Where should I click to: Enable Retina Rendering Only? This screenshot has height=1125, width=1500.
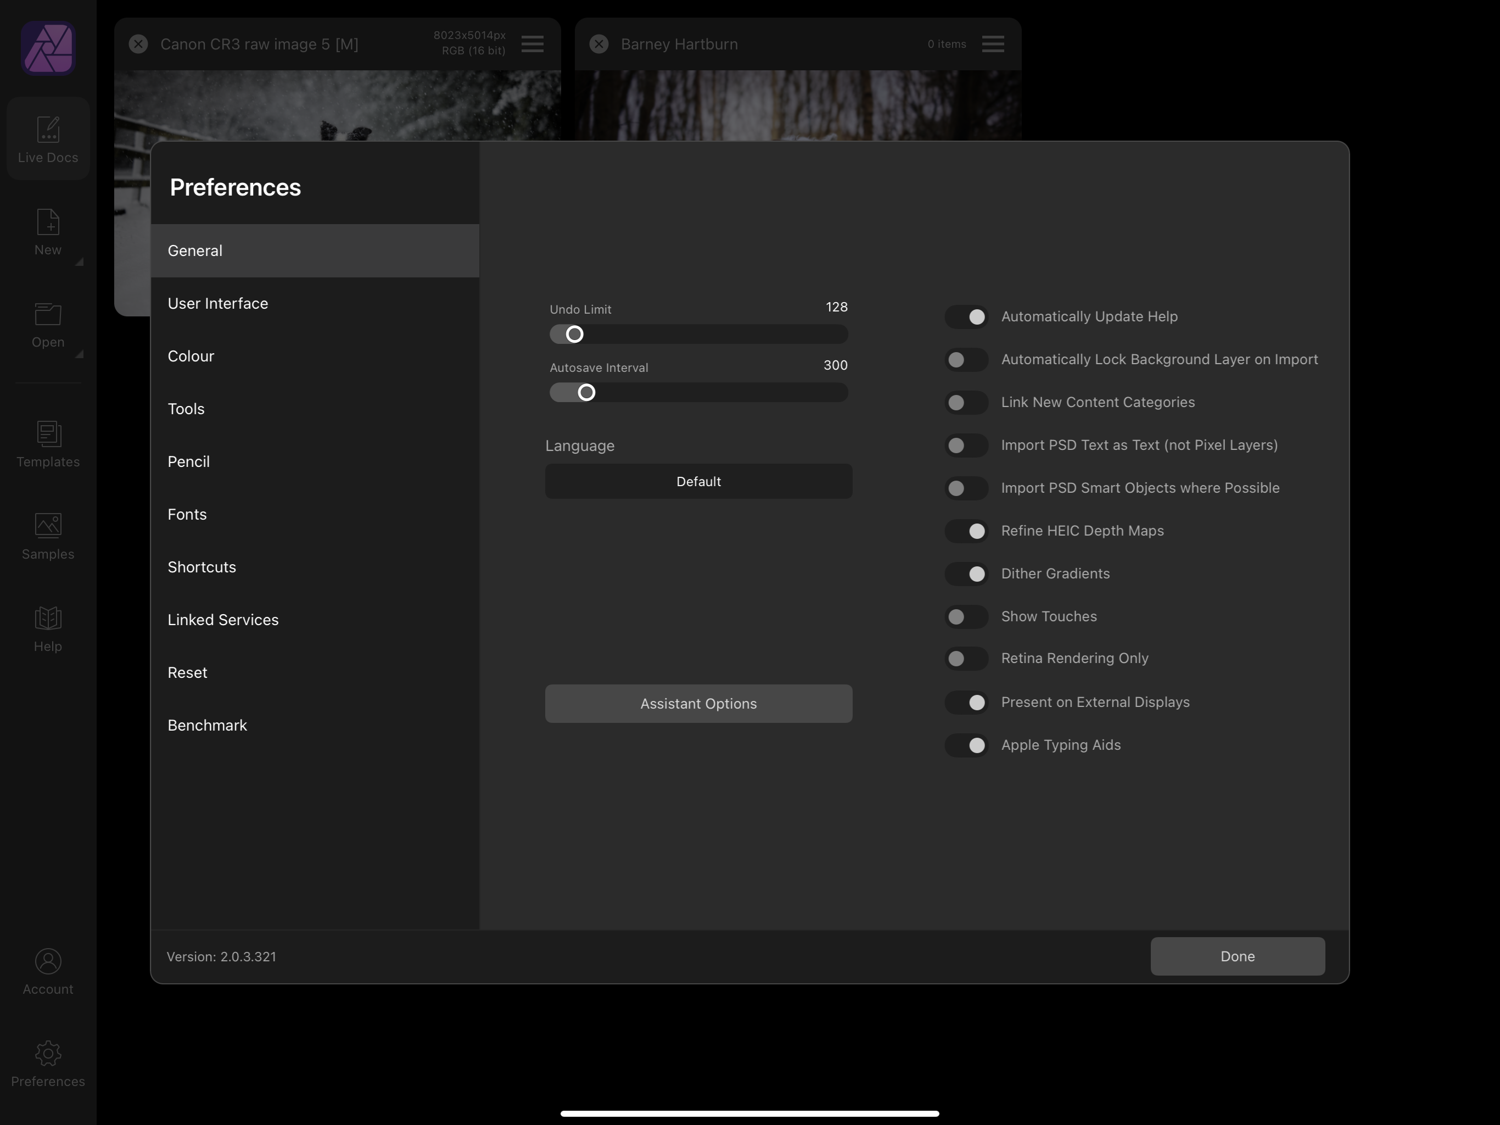[966, 658]
